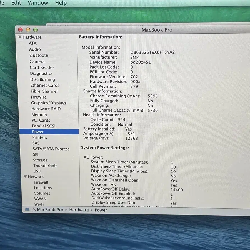The width and height of the screenshot is (250, 250).
Task: Select Wi-Fi under Network
Action: pyautogui.click(x=39, y=204)
